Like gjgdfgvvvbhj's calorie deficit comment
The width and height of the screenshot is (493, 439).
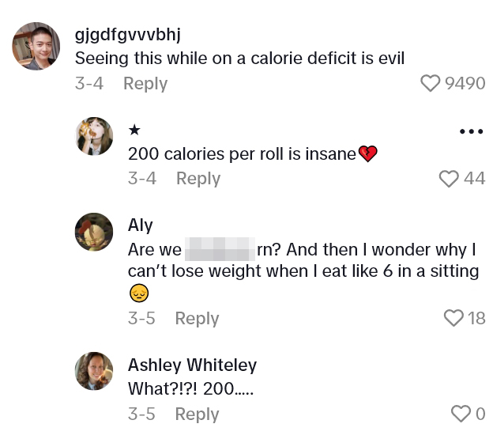430,84
